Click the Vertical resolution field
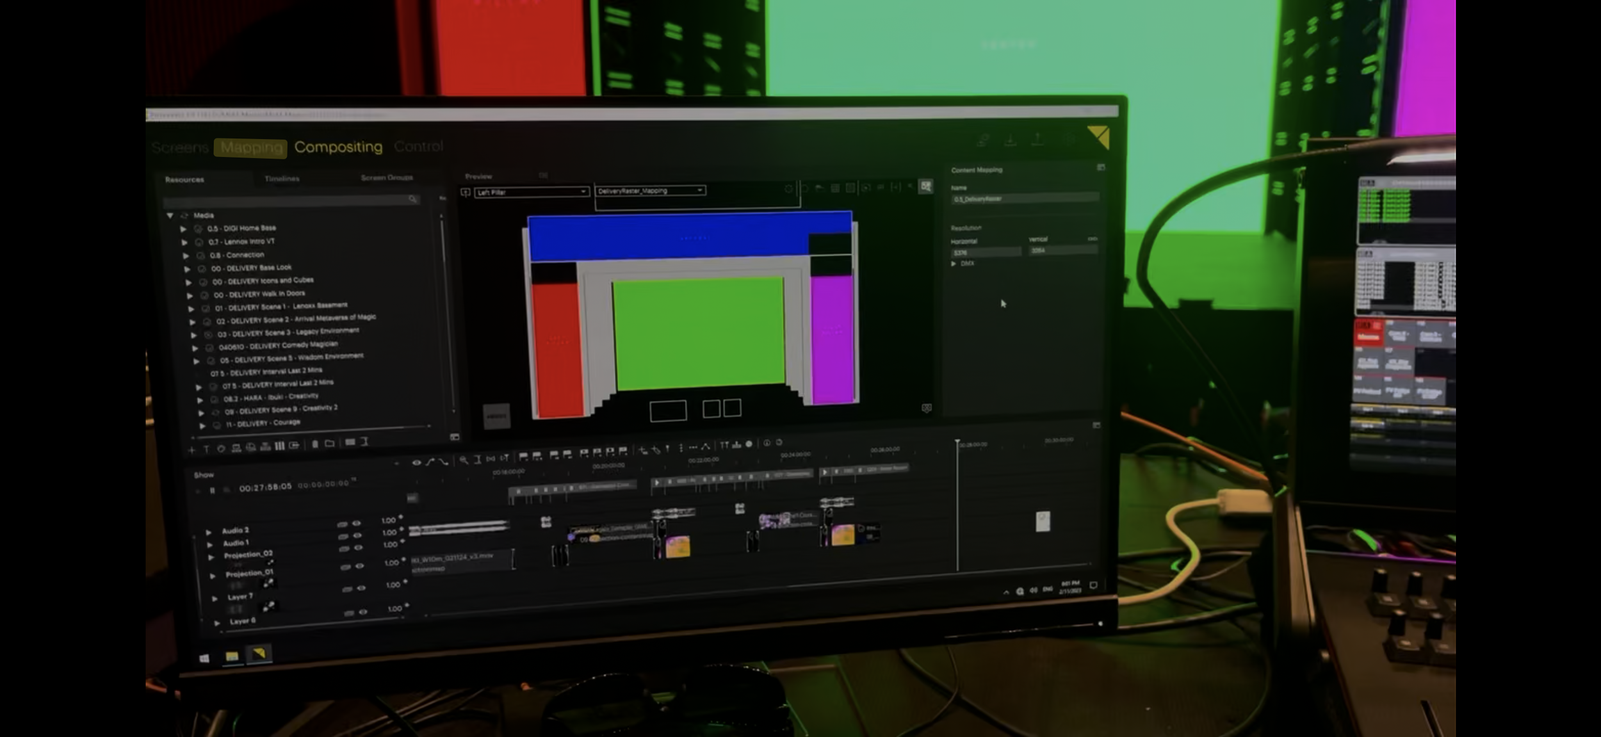Viewport: 1601px width, 737px height. coord(1063,250)
